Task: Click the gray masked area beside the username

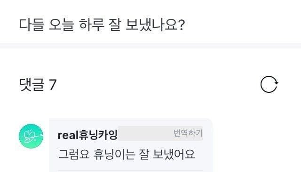Action: pos(145,133)
